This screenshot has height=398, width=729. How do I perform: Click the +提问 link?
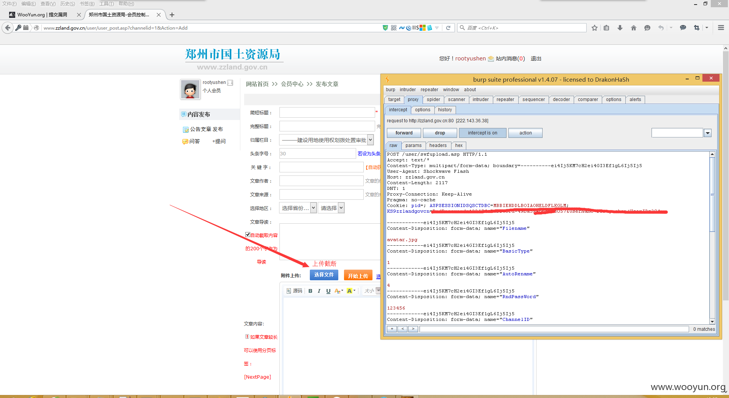click(219, 141)
